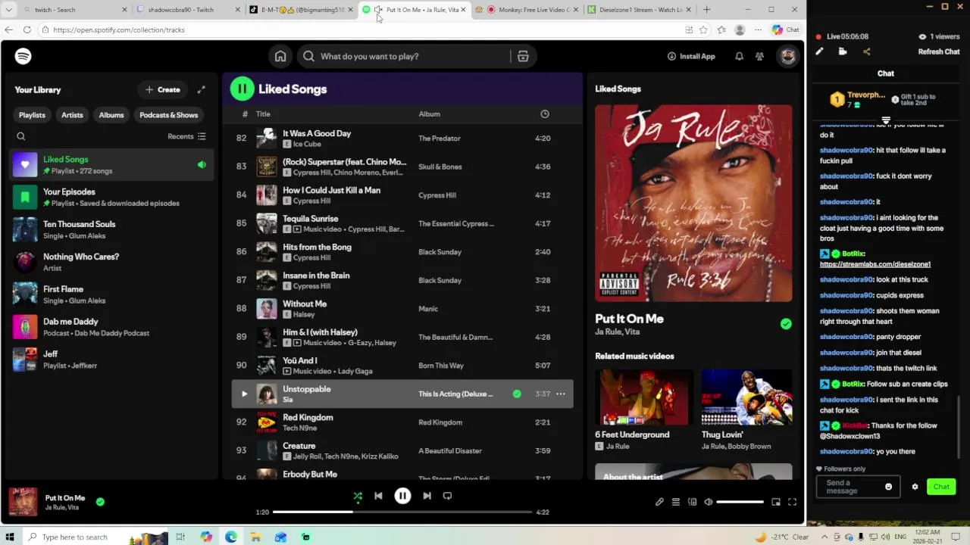Open the miniplayer icon
970x545 pixels.
click(776, 502)
